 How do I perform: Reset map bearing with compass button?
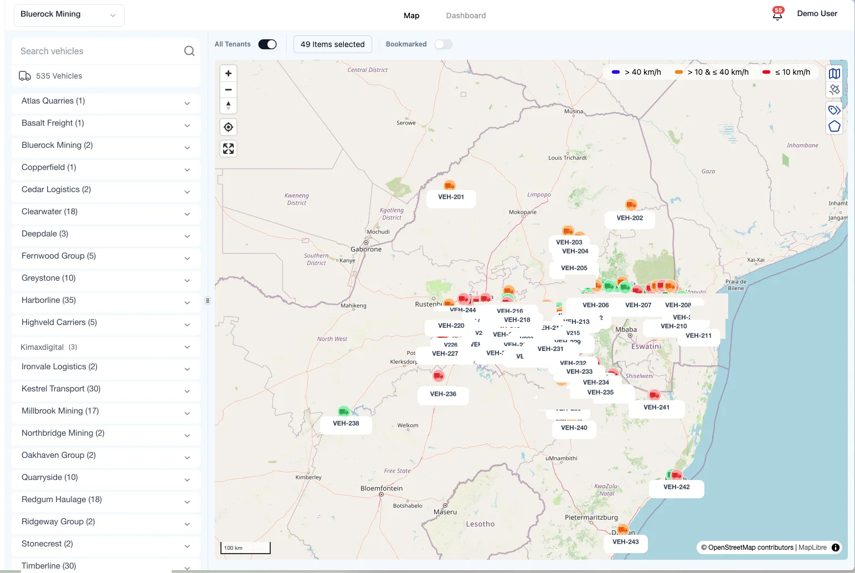(228, 106)
